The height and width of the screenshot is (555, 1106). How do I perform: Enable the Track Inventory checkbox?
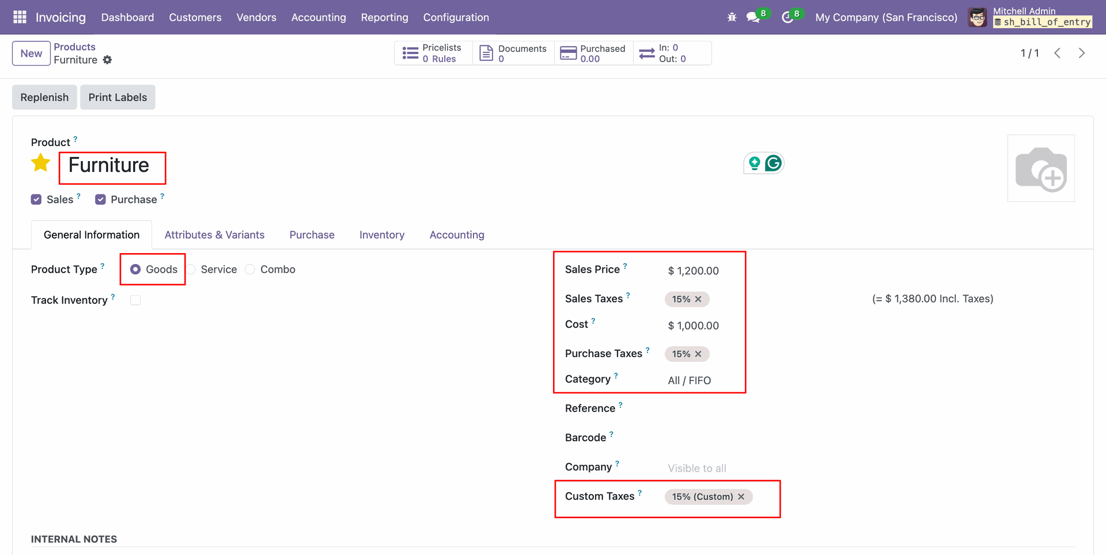click(135, 300)
